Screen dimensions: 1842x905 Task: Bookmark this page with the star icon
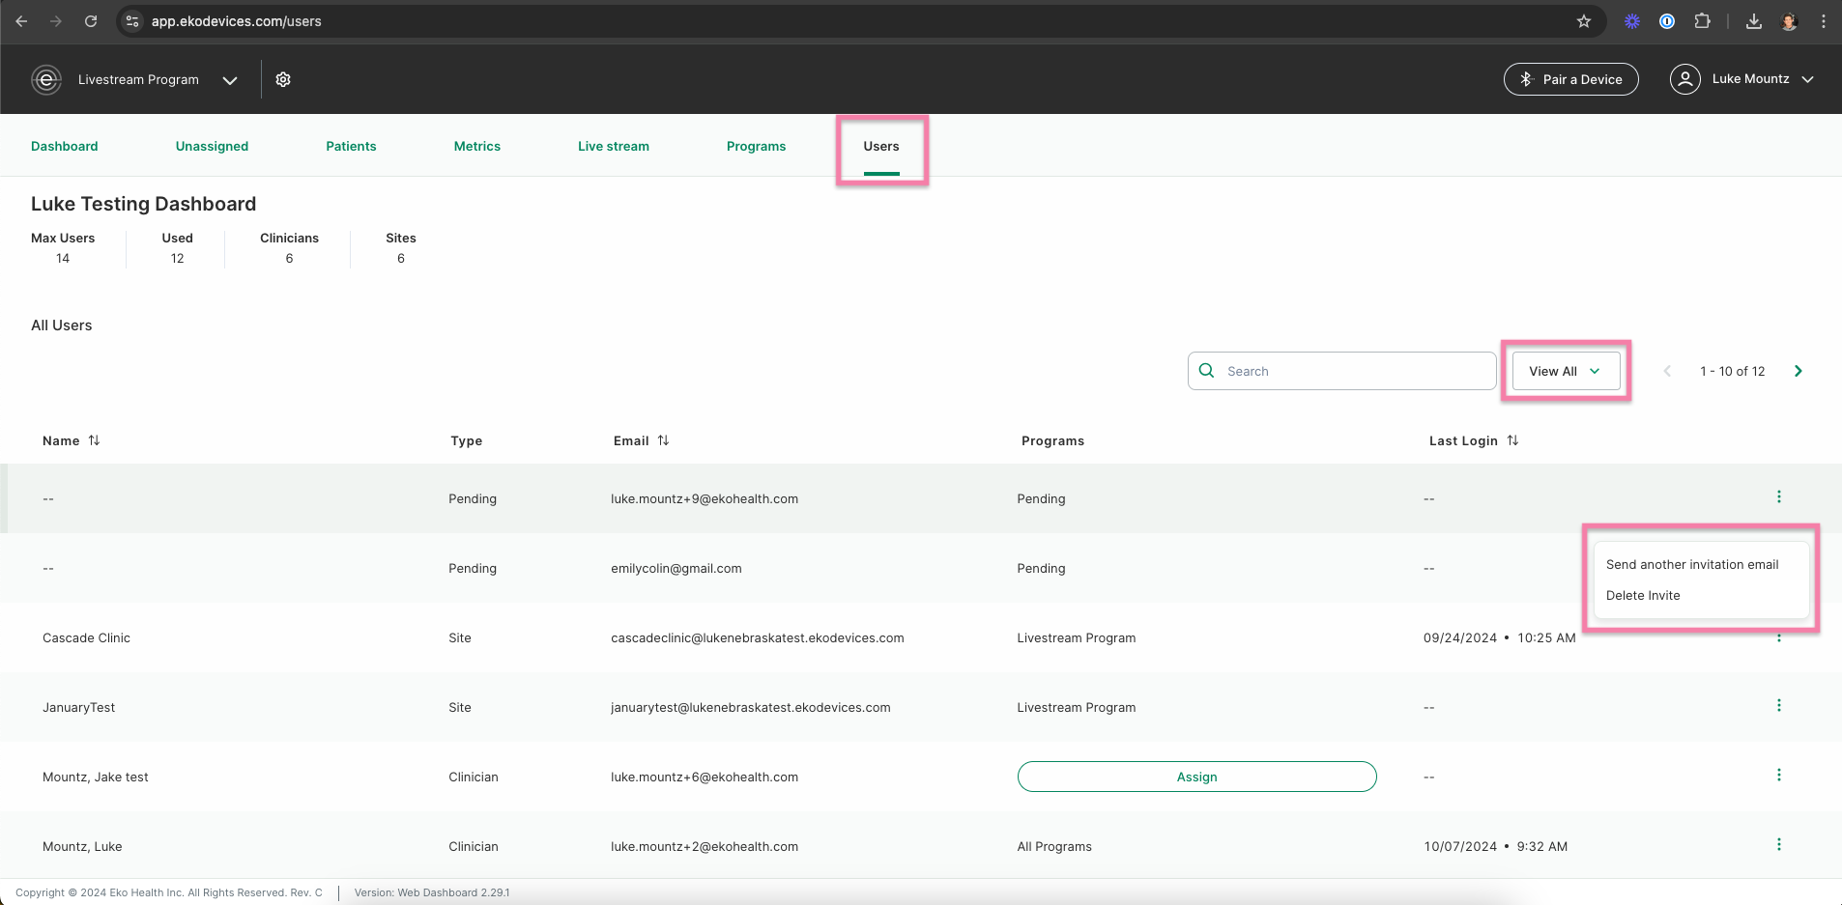(1583, 21)
